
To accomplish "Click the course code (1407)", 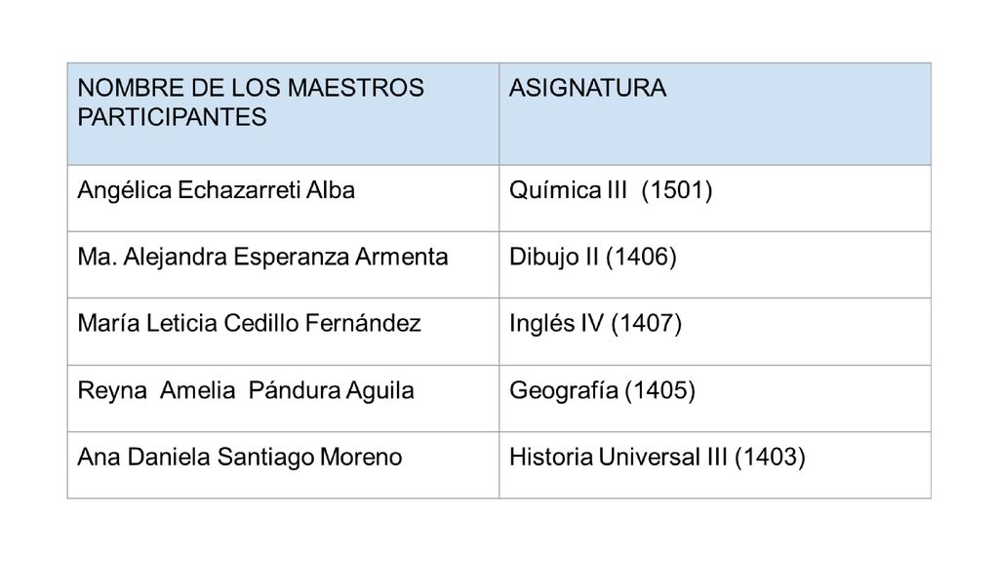I will [646, 324].
